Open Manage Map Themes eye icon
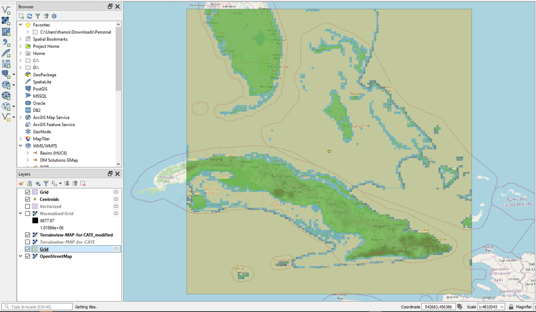 coord(38,183)
